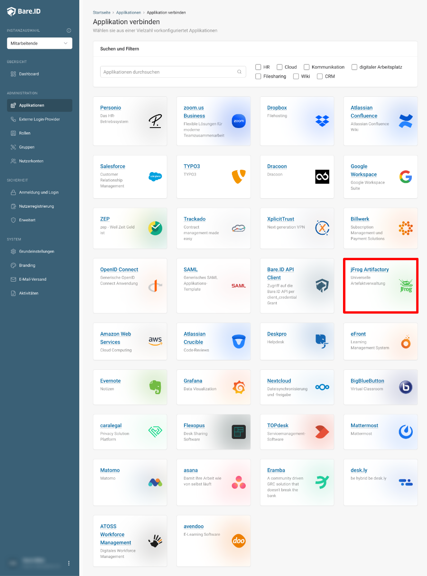This screenshot has width=427, height=576.
Task: Click the TYPO3 logo icon
Action: click(x=239, y=177)
